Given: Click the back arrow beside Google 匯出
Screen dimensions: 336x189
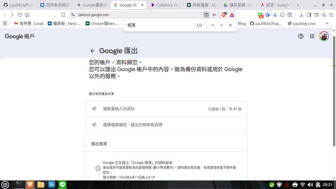Looking at the screenshot, I should point(92,51).
